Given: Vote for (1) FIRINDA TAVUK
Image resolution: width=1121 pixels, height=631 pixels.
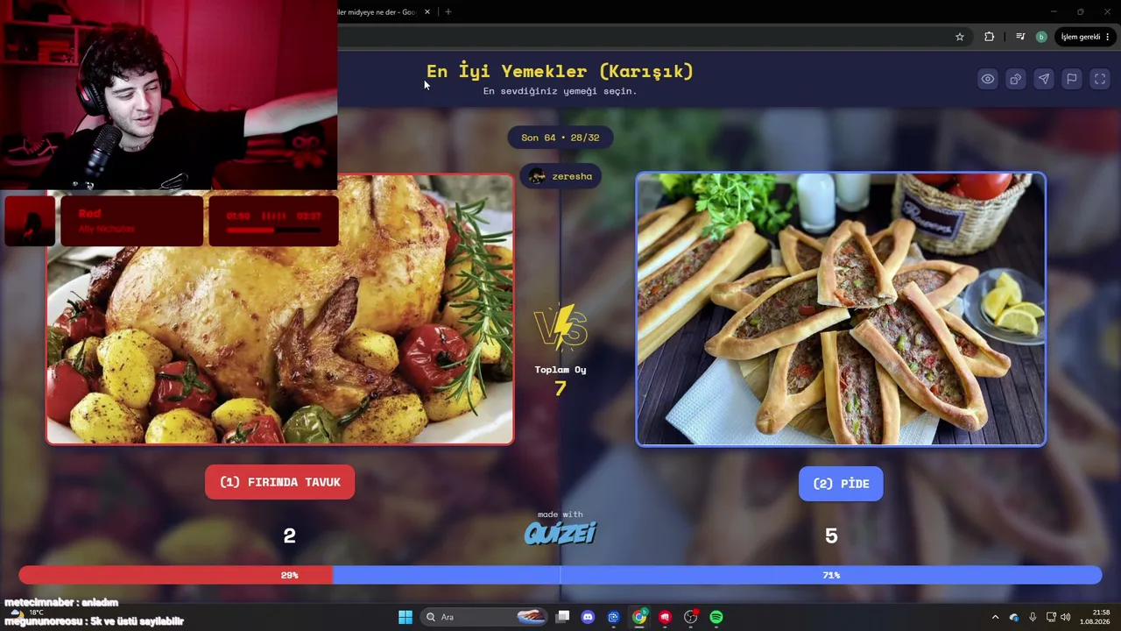Looking at the screenshot, I should click(280, 482).
